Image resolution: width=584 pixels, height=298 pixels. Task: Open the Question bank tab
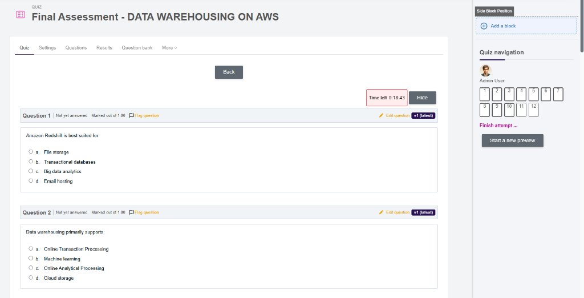137,48
